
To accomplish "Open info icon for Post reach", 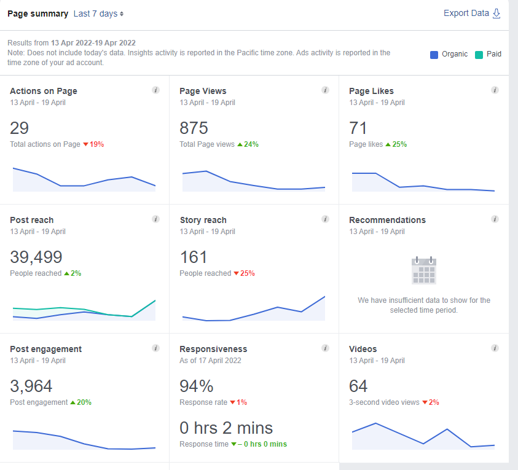I will pos(155,219).
